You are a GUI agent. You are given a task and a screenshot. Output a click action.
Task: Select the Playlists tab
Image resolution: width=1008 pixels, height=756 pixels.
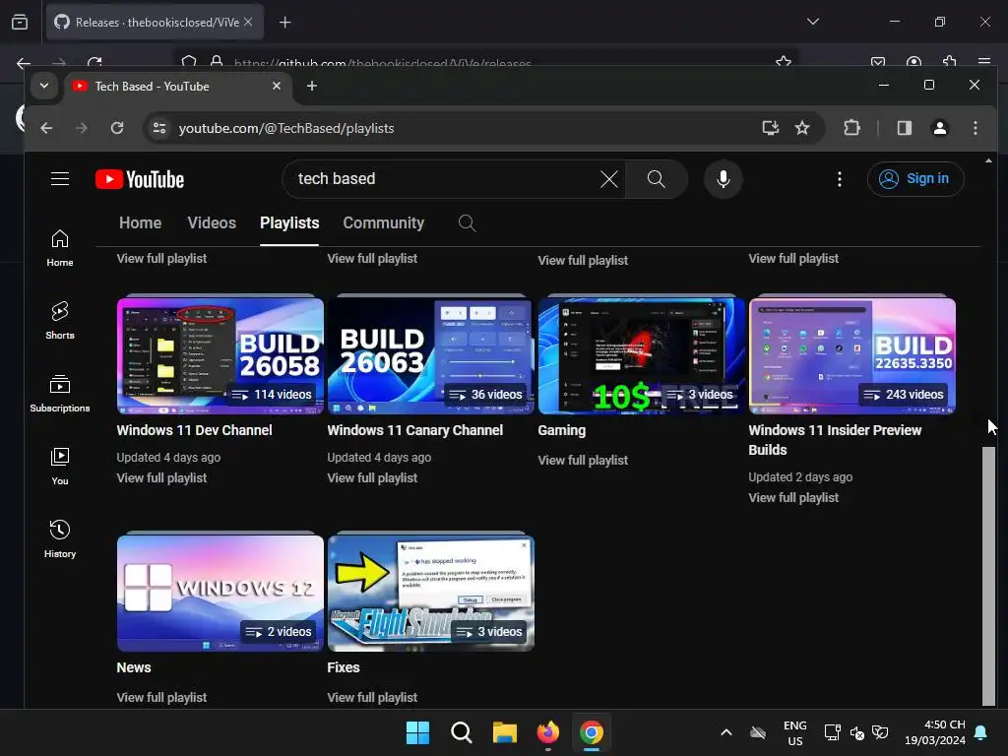coord(289,223)
